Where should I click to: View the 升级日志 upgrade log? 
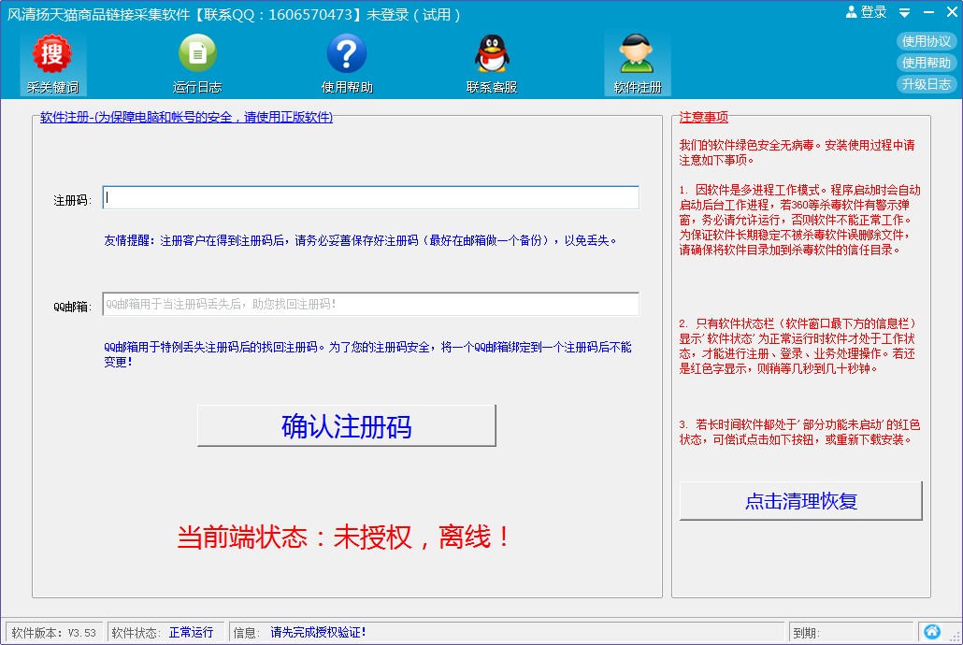point(926,84)
